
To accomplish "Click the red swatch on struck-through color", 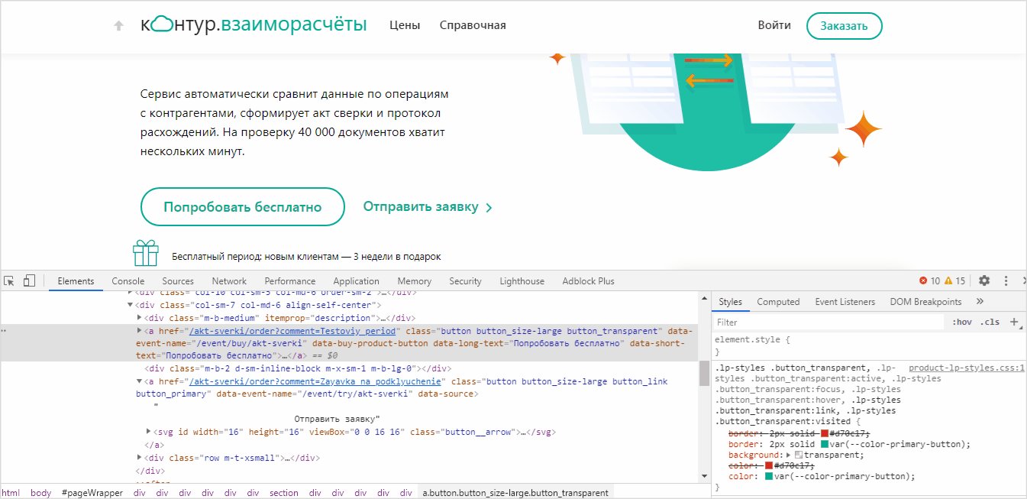I will [769, 465].
